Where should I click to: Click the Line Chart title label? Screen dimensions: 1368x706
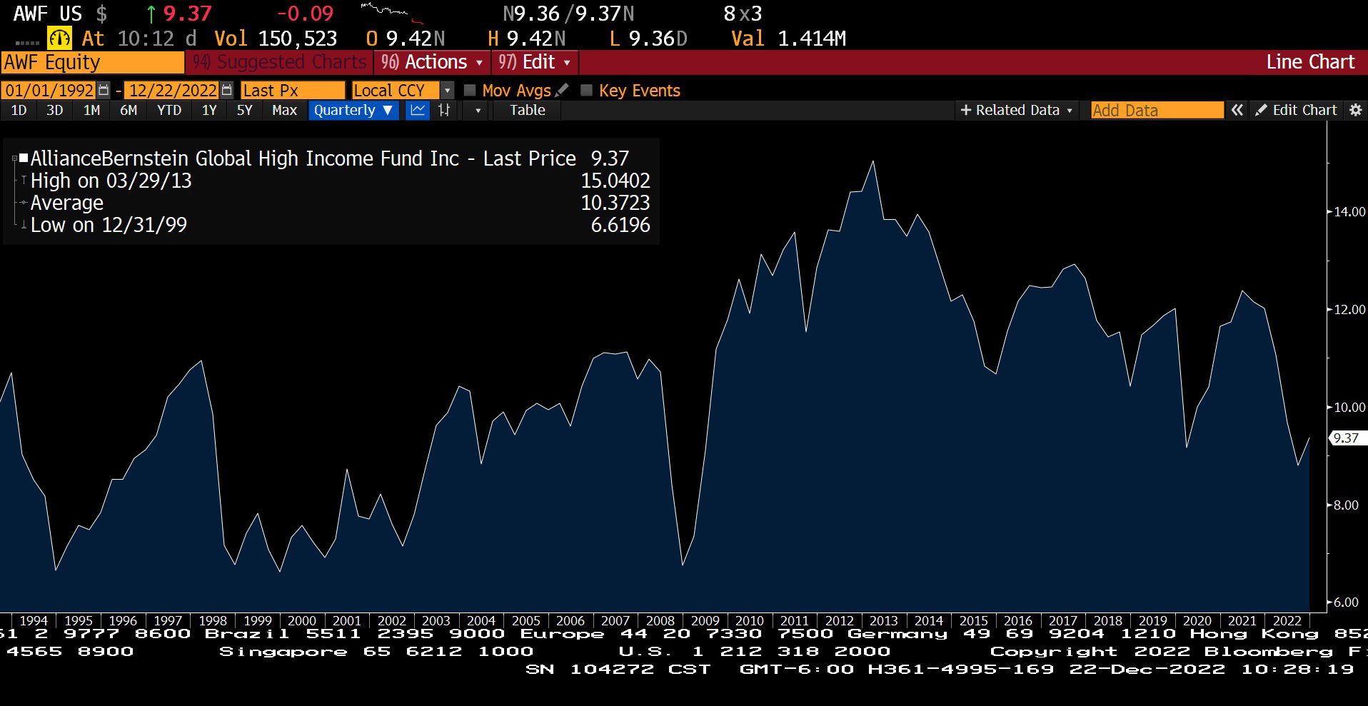coord(1310,62)
